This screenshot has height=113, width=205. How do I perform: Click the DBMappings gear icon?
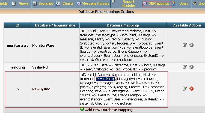point(145,3)
